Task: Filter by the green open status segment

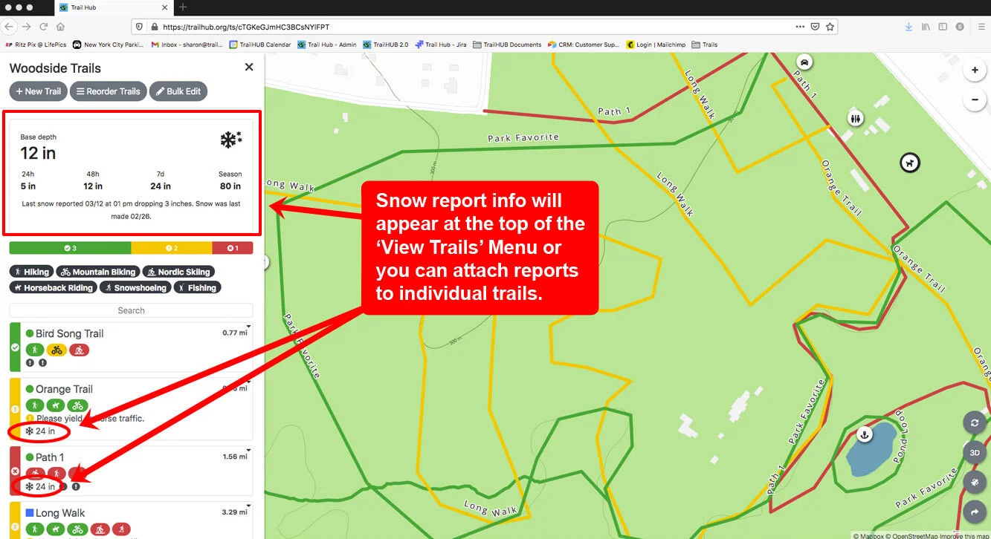Action: coord(71,248)
